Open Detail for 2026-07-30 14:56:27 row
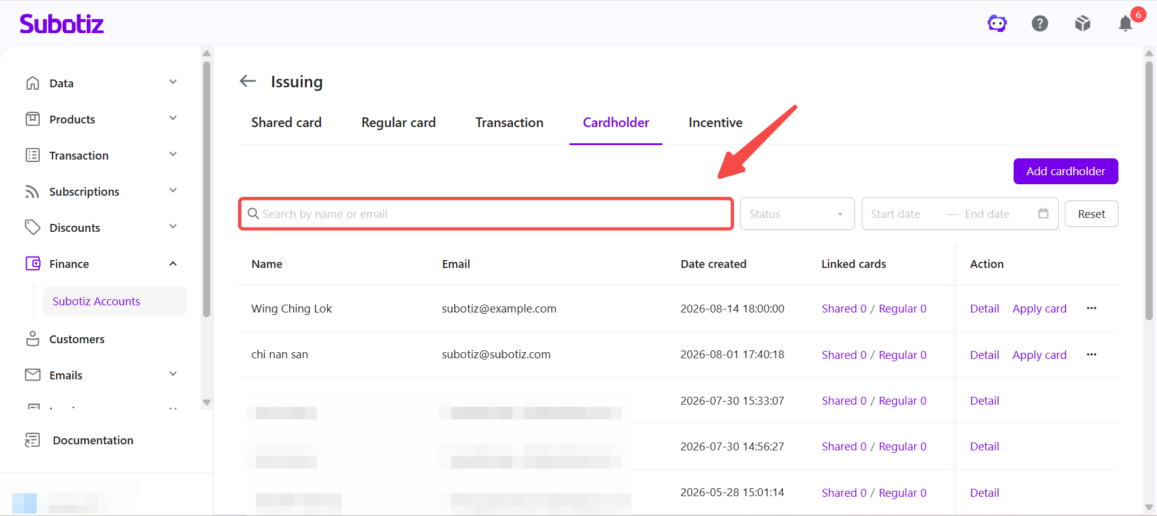 pos(985,447)
